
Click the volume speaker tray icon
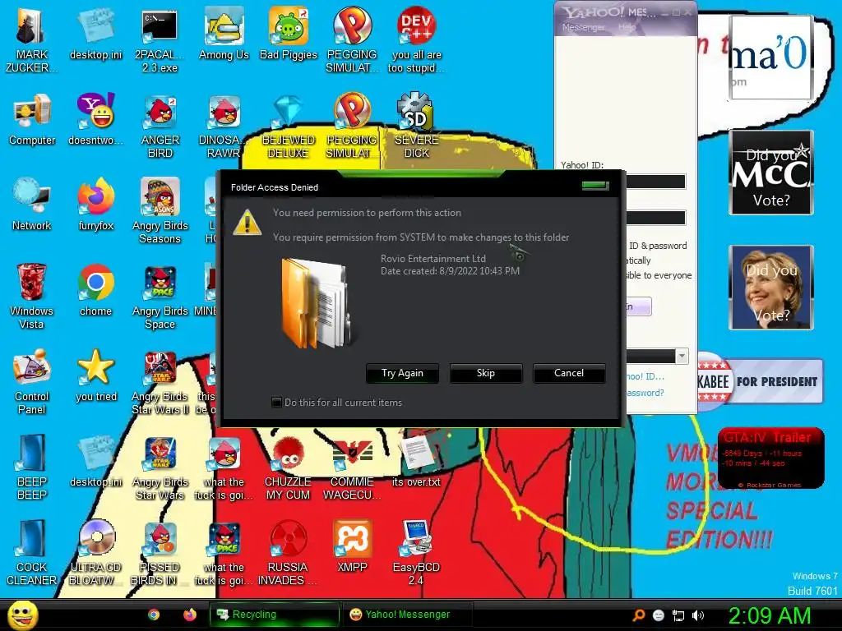point(698,615)
